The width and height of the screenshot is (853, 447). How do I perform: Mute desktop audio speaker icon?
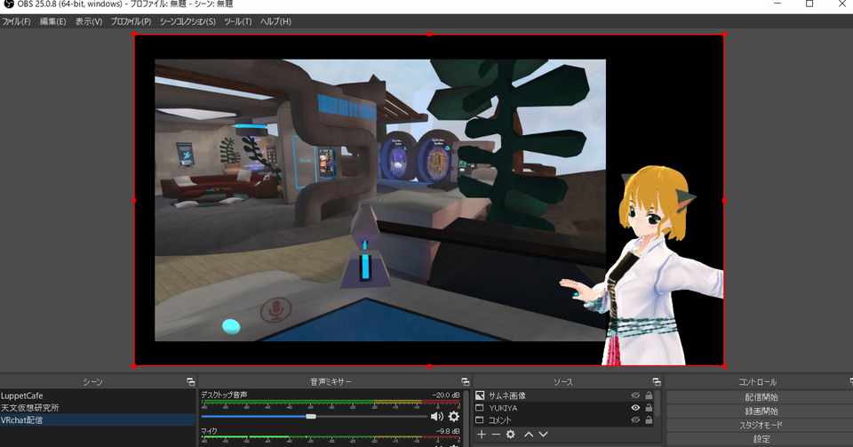pos(437,417)
